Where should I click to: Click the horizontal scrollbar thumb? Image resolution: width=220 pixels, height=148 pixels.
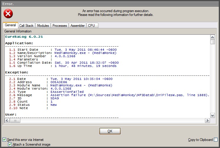(x=15, y=121)
